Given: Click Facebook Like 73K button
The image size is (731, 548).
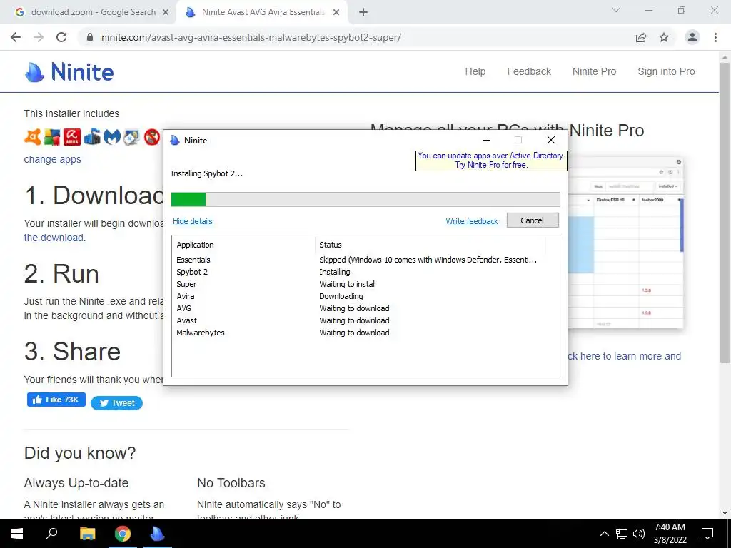Looking at the screenshot, I should pyautogui.click(x=56, y=400).
